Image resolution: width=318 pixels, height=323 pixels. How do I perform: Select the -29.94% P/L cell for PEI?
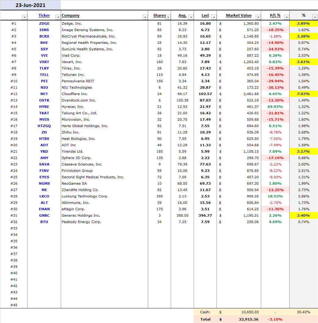click(275, 81)
